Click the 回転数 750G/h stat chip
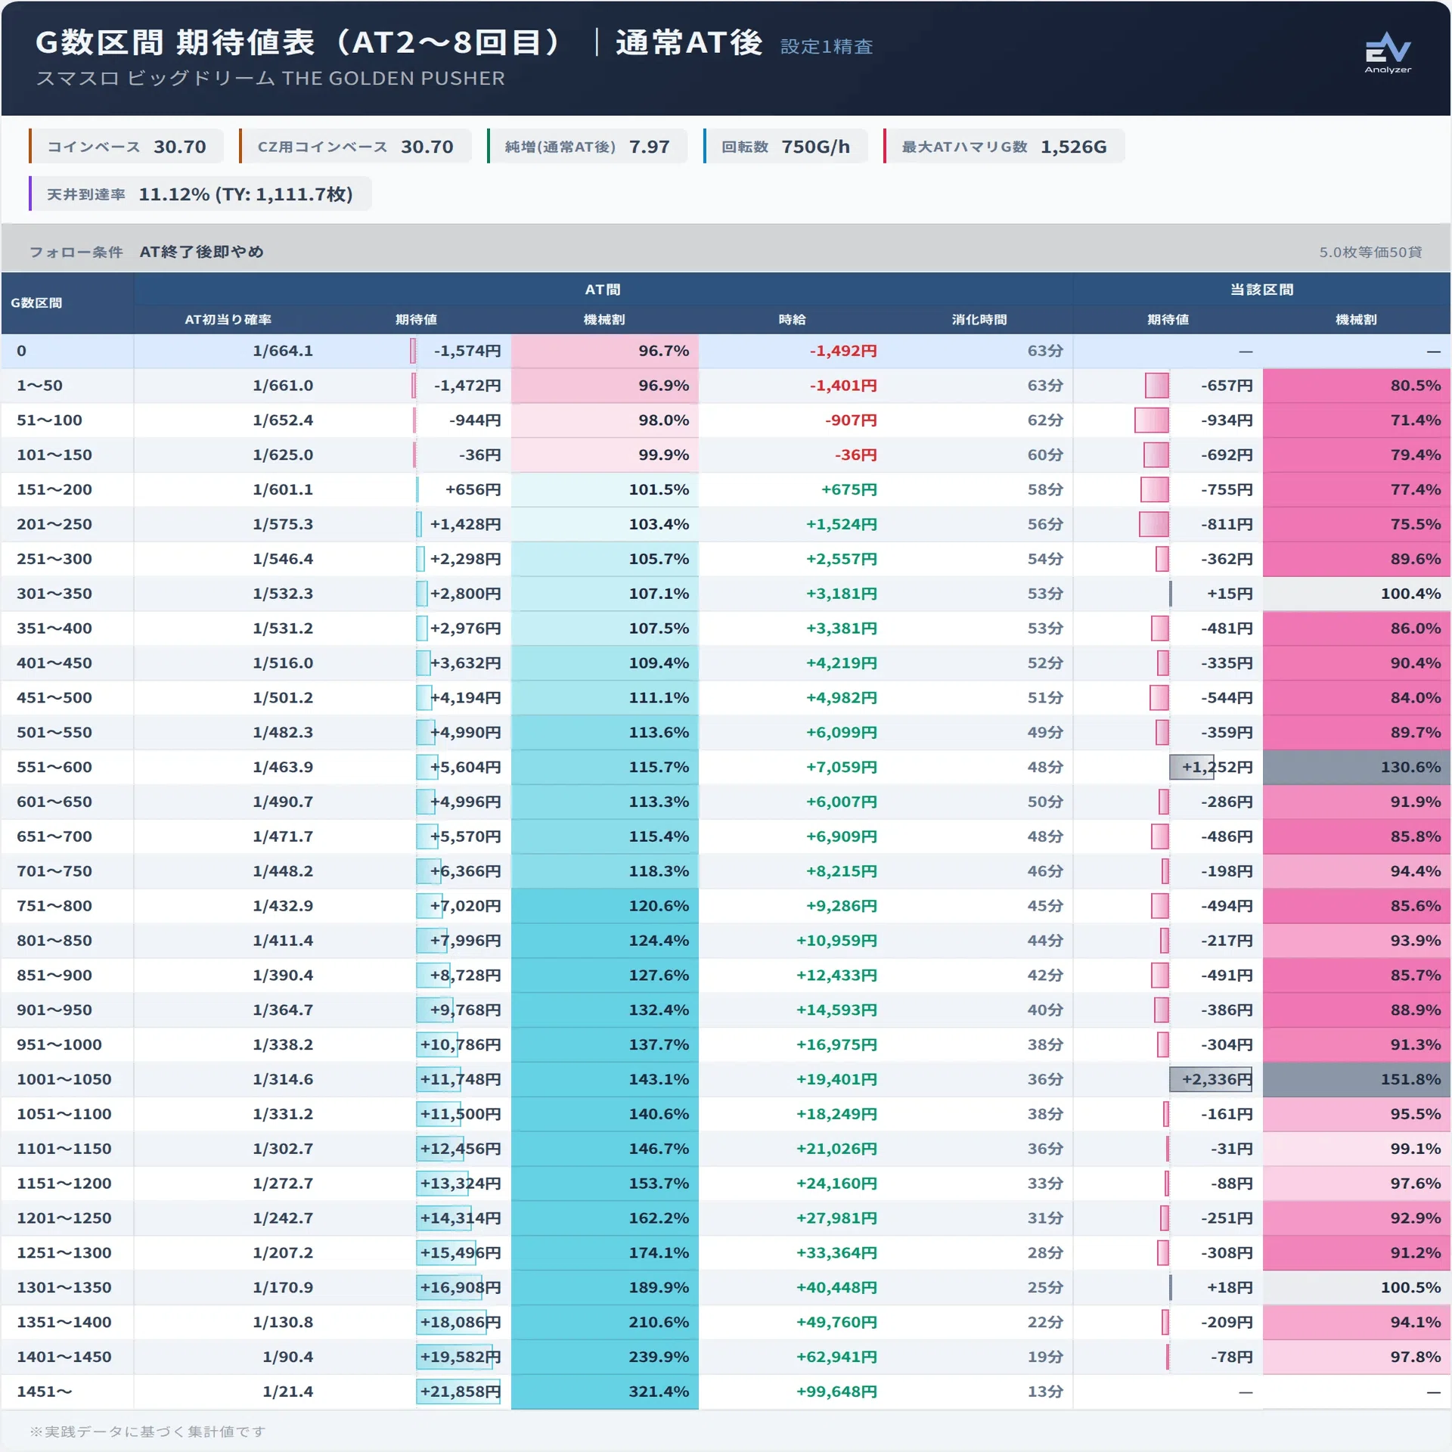1452x1452 pixels. 785,146
